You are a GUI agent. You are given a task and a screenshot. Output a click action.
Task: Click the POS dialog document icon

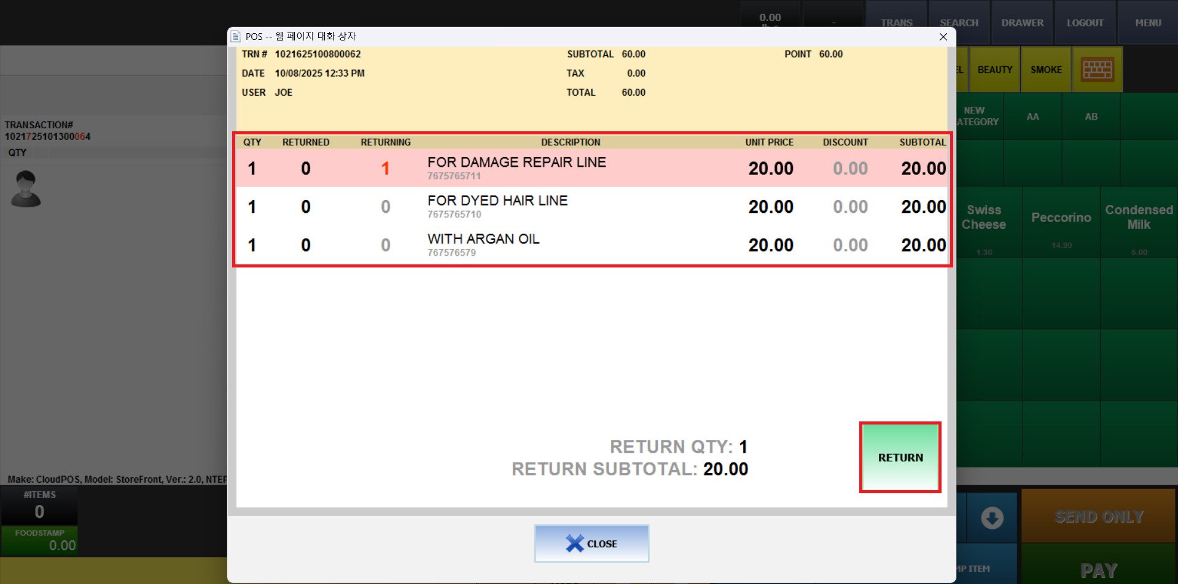(x=236, y=37)
